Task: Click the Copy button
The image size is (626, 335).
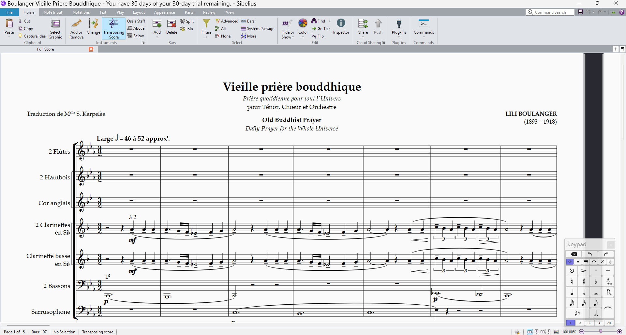Action: (x=26, y=29)
